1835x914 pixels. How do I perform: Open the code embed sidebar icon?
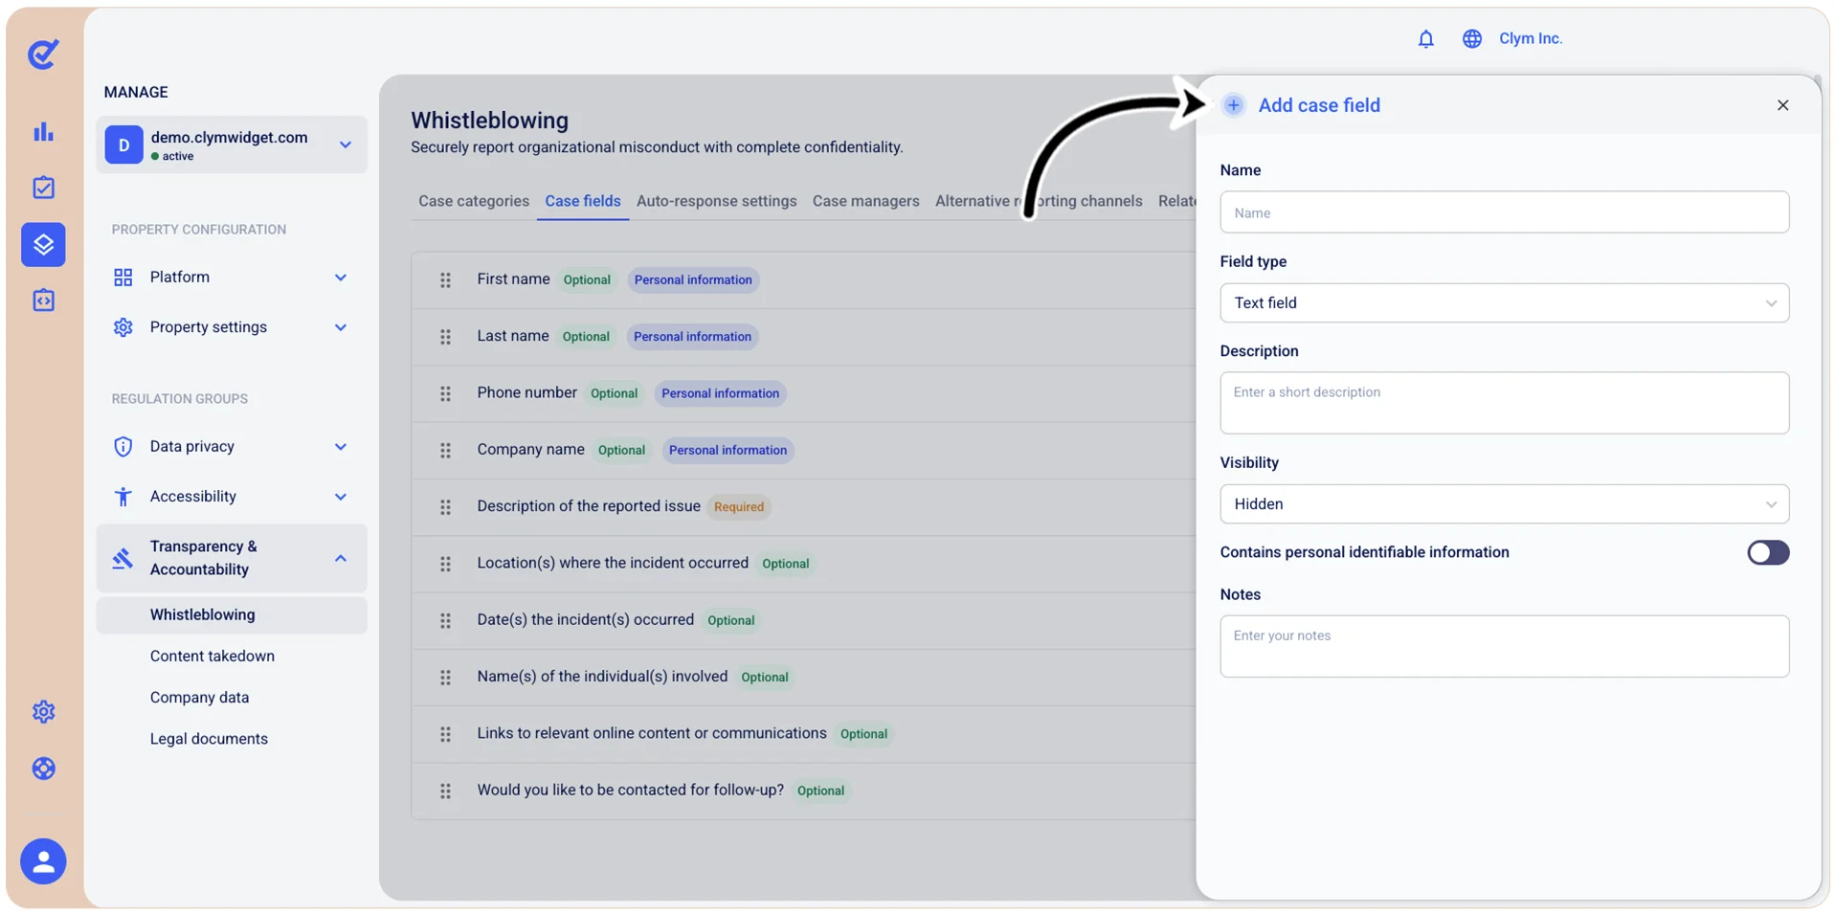point(43,301)
